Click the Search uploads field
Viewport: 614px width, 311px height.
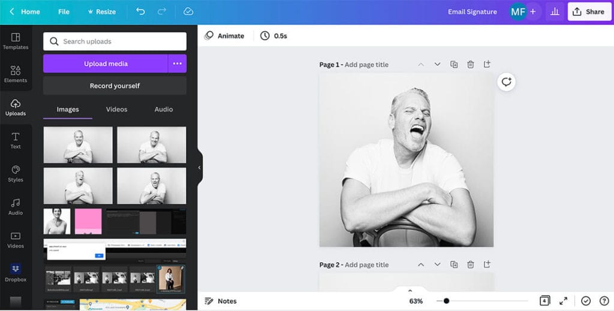115,41
